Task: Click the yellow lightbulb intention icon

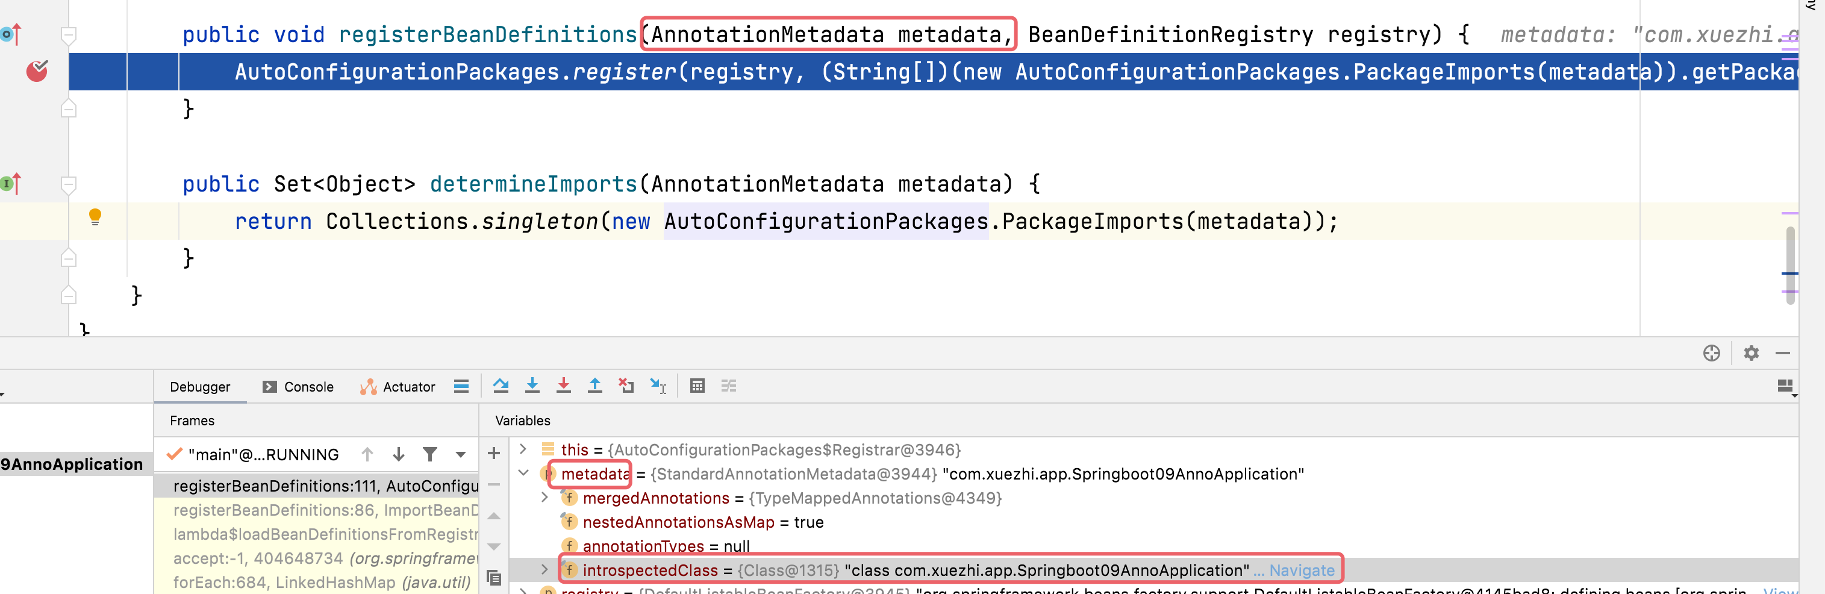Action: point(95,217)
